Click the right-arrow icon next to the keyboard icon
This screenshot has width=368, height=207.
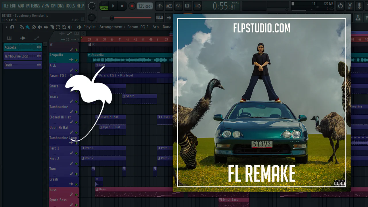[x=169, y=18]
